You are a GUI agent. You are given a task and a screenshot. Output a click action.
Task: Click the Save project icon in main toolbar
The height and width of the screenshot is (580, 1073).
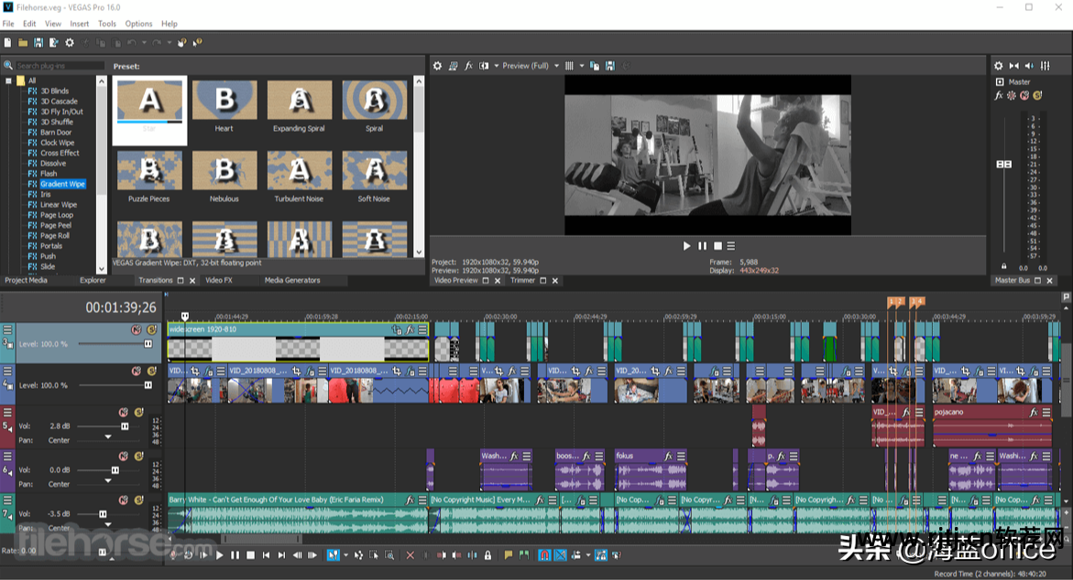point(38,42)
